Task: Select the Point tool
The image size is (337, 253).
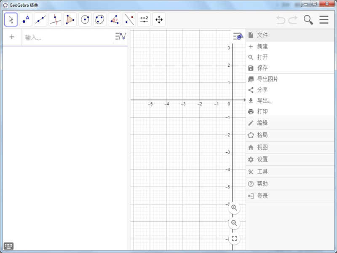Action: [x=26, y=19]
